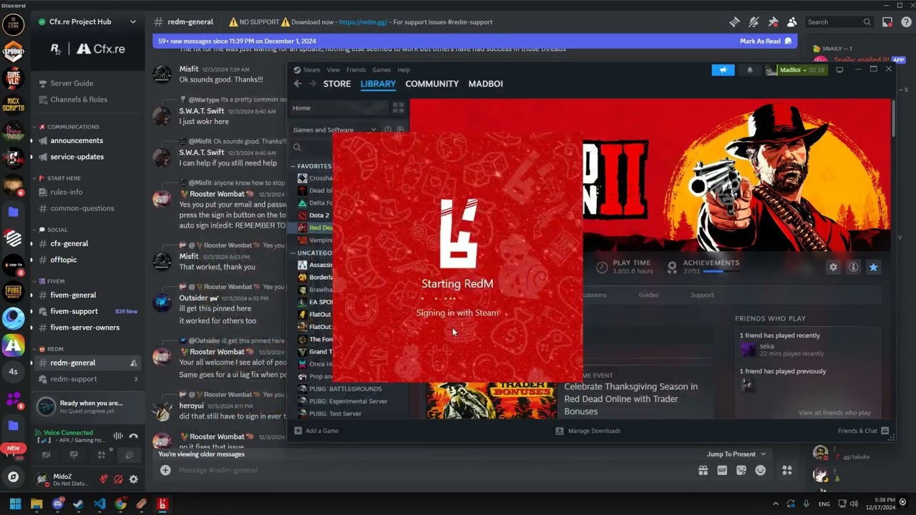
Task: Open redm.gg download link in channel topic
Action: (363, 22)
